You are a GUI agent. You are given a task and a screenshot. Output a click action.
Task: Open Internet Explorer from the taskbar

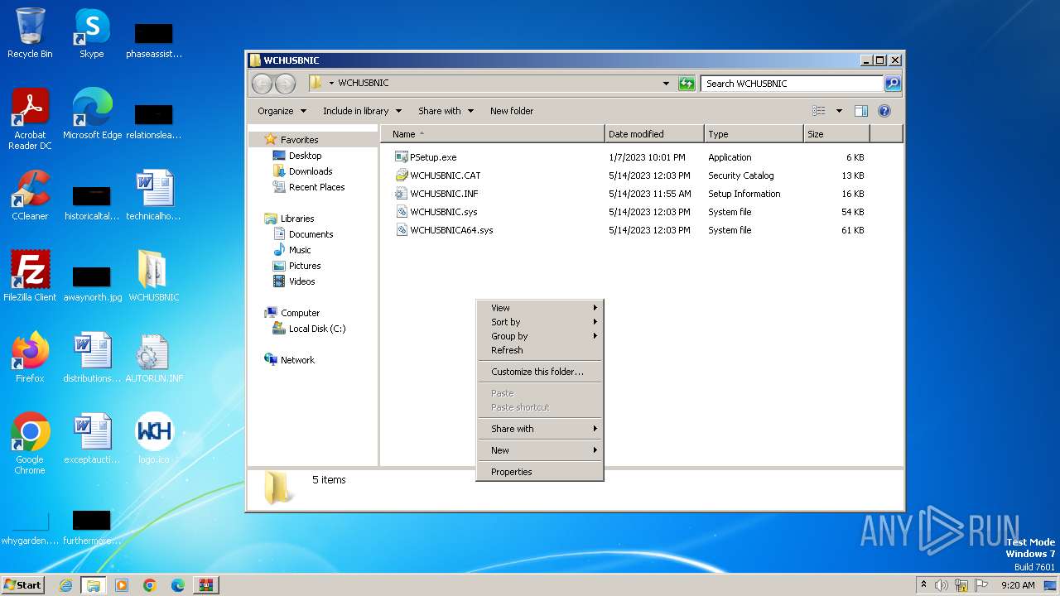pyautogui.click(x=65, y=585)
